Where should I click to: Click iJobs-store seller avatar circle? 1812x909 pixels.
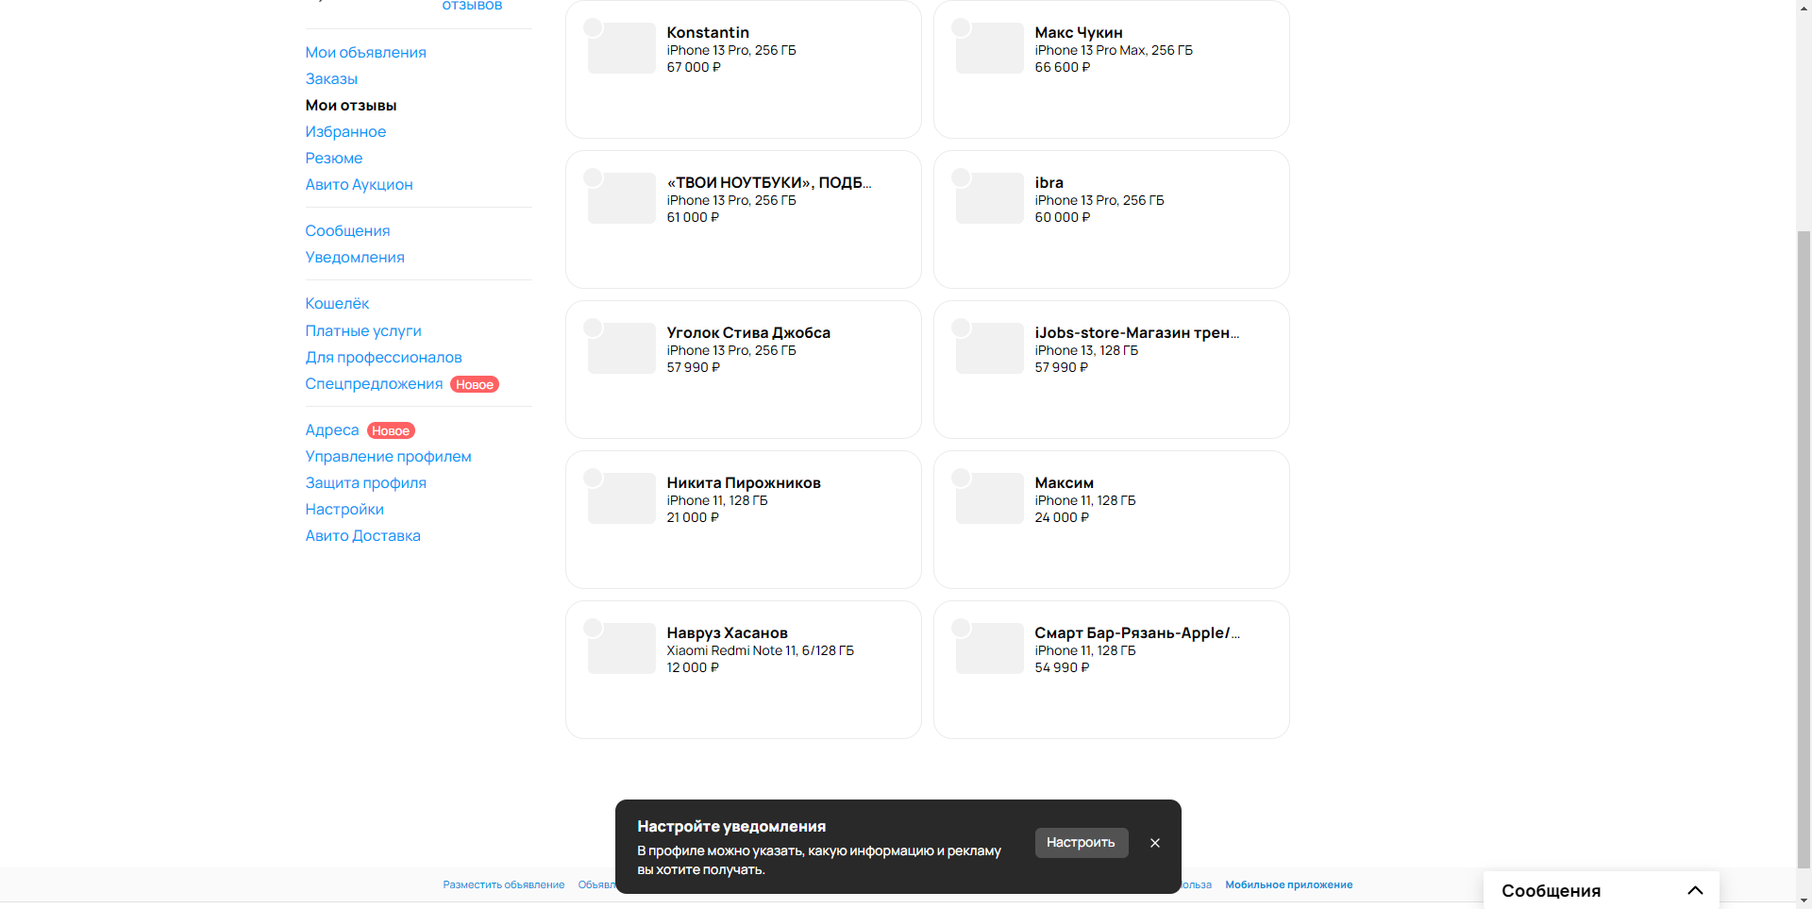[x=961, y=328]
